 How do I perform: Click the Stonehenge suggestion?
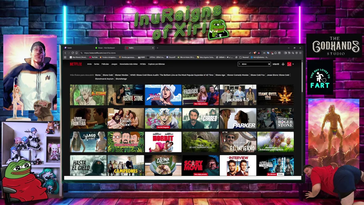tap(121, 79)
